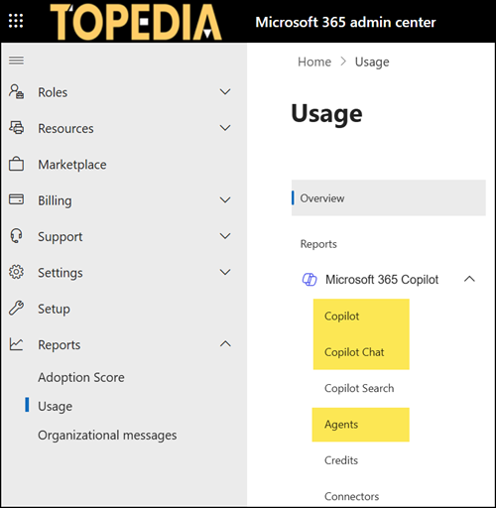Open Microsoft 365 Copilot reports group
Image resolution: width=496 pixels, height=508 pixels.
[x=382, y=280]
